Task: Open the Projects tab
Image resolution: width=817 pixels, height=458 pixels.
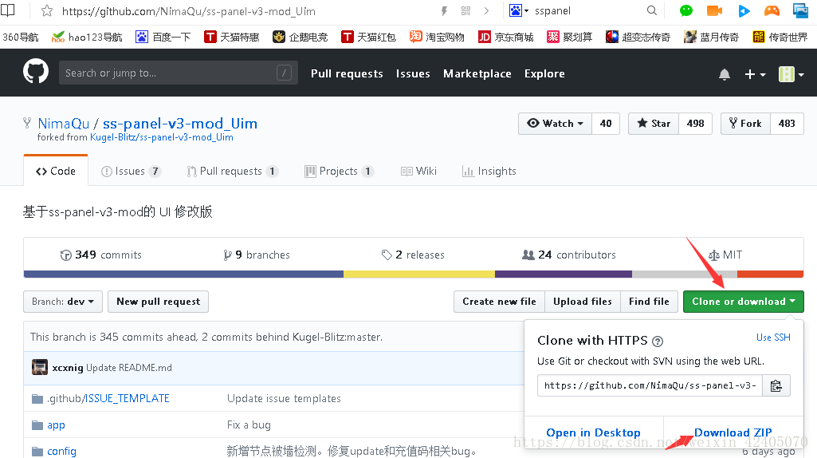Action: [x=340, y=171]
